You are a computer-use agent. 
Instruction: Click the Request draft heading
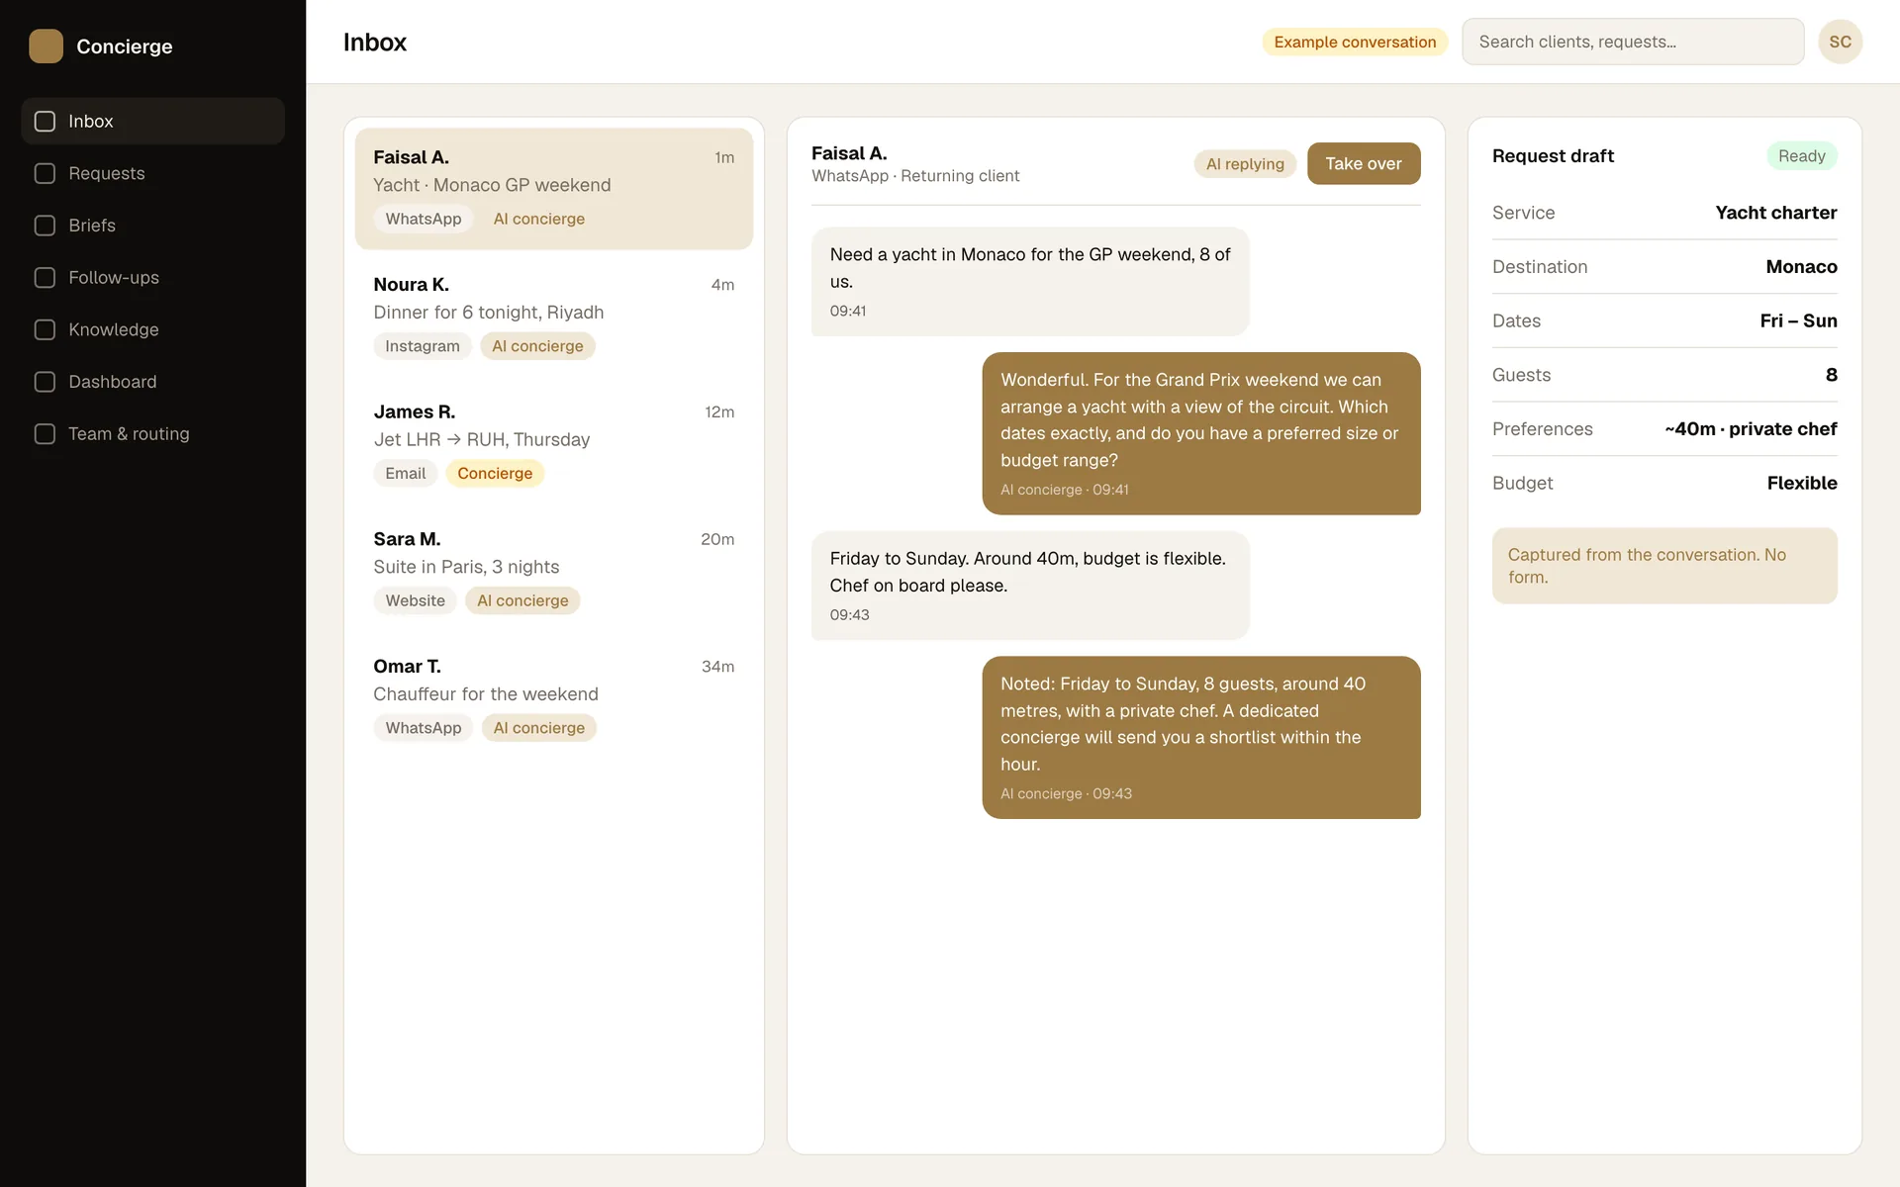point(1553,155)
